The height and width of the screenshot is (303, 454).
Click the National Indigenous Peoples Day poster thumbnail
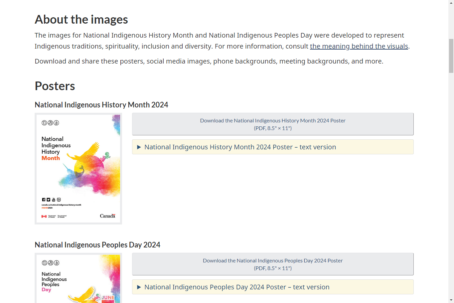click(x=78, y=279)
